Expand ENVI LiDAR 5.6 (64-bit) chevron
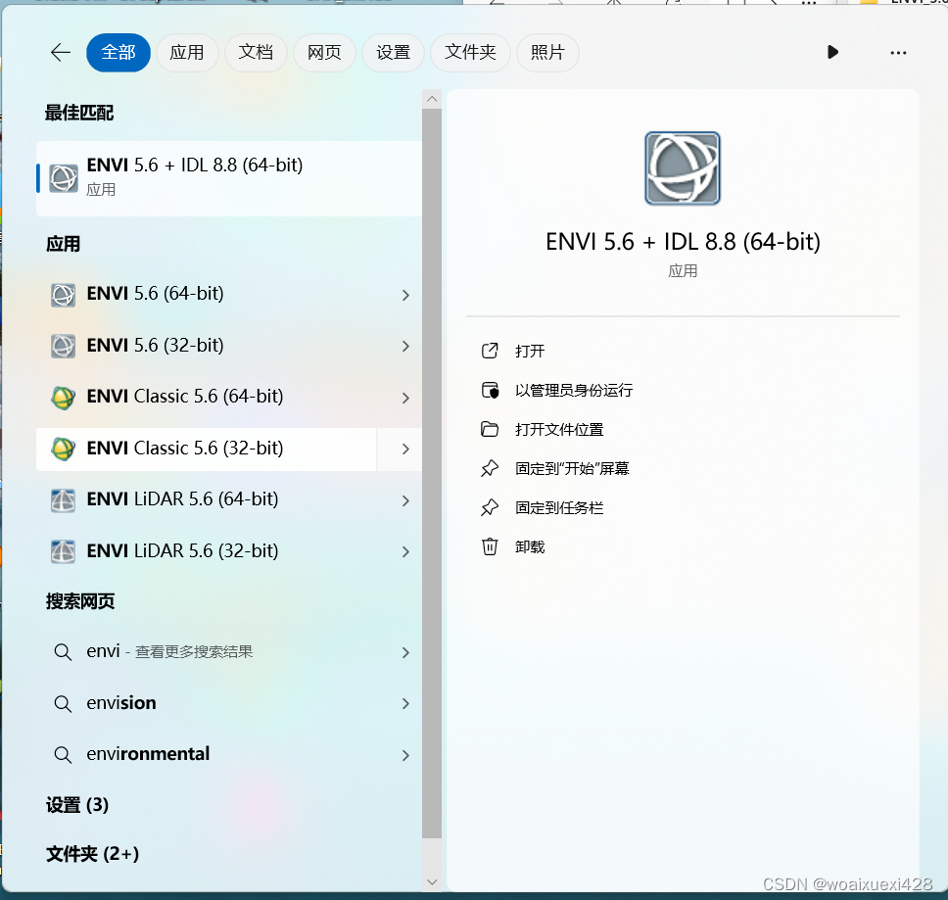This screenshot has height=900, width=948. (x=405, y=500)
